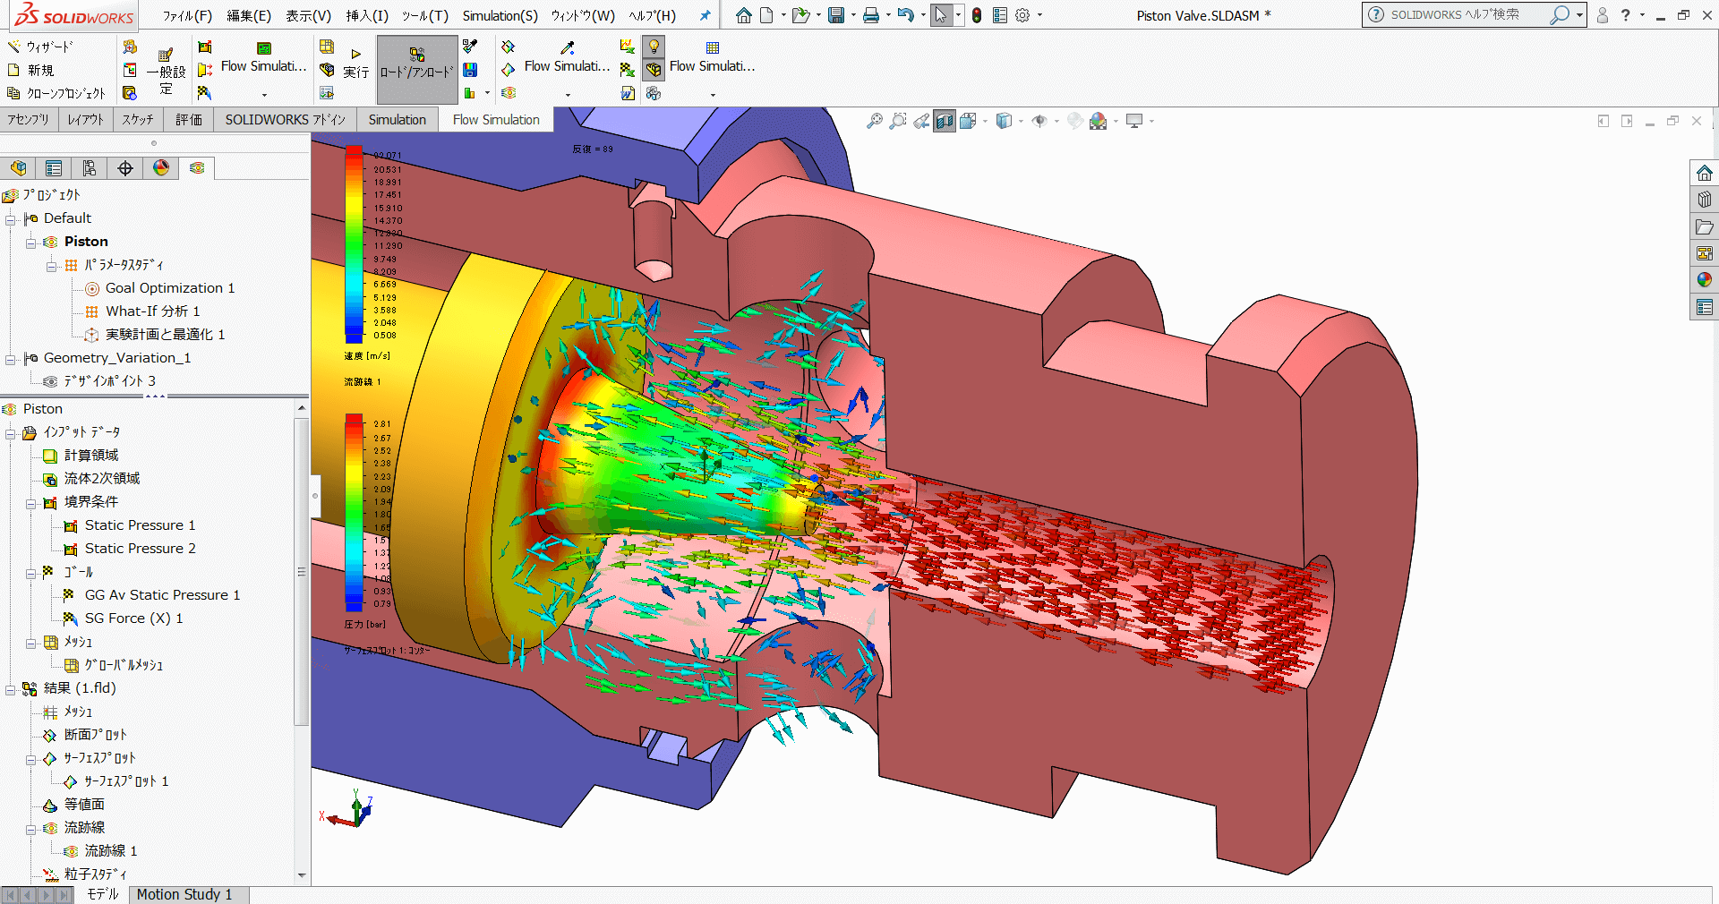Switch to the Simulation tab
The image size is (1719, 904).
pos(397,119)
